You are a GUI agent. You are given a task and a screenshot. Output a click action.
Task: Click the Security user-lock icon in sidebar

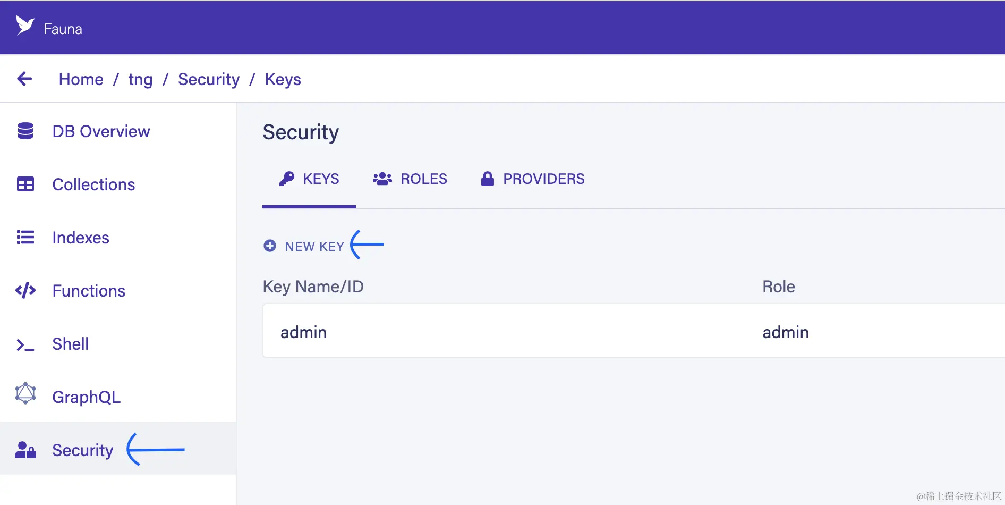(x=25, y=450)
